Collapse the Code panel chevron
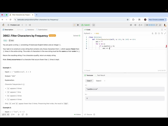The width and height of the screenshot is (168, 126). tap(165, 30)
